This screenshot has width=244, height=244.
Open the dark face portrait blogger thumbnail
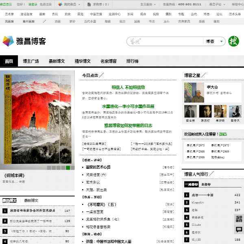click(205, 111)
